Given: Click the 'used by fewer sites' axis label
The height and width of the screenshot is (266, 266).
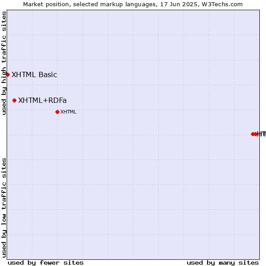Looking at the screenshot, I should click(46, 263).
